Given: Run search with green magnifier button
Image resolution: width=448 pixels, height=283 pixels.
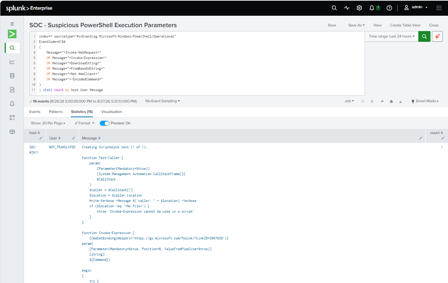Looking at the screenshot, I should coord(424,36).
